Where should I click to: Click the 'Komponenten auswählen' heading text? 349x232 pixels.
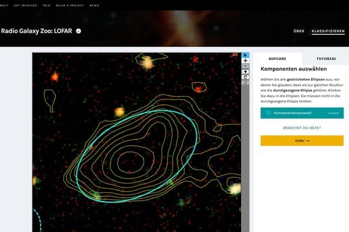point(293,69)
